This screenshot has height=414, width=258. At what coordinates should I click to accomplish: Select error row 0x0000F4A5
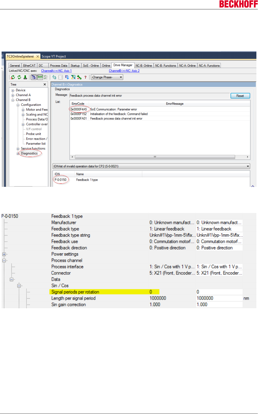click(160, 109)
